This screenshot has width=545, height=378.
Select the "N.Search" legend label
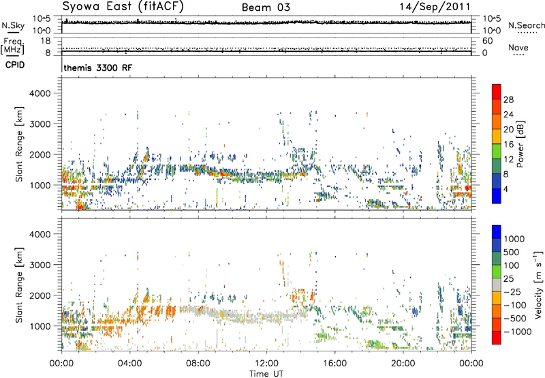pyautogui.click(x=526, y=25)
